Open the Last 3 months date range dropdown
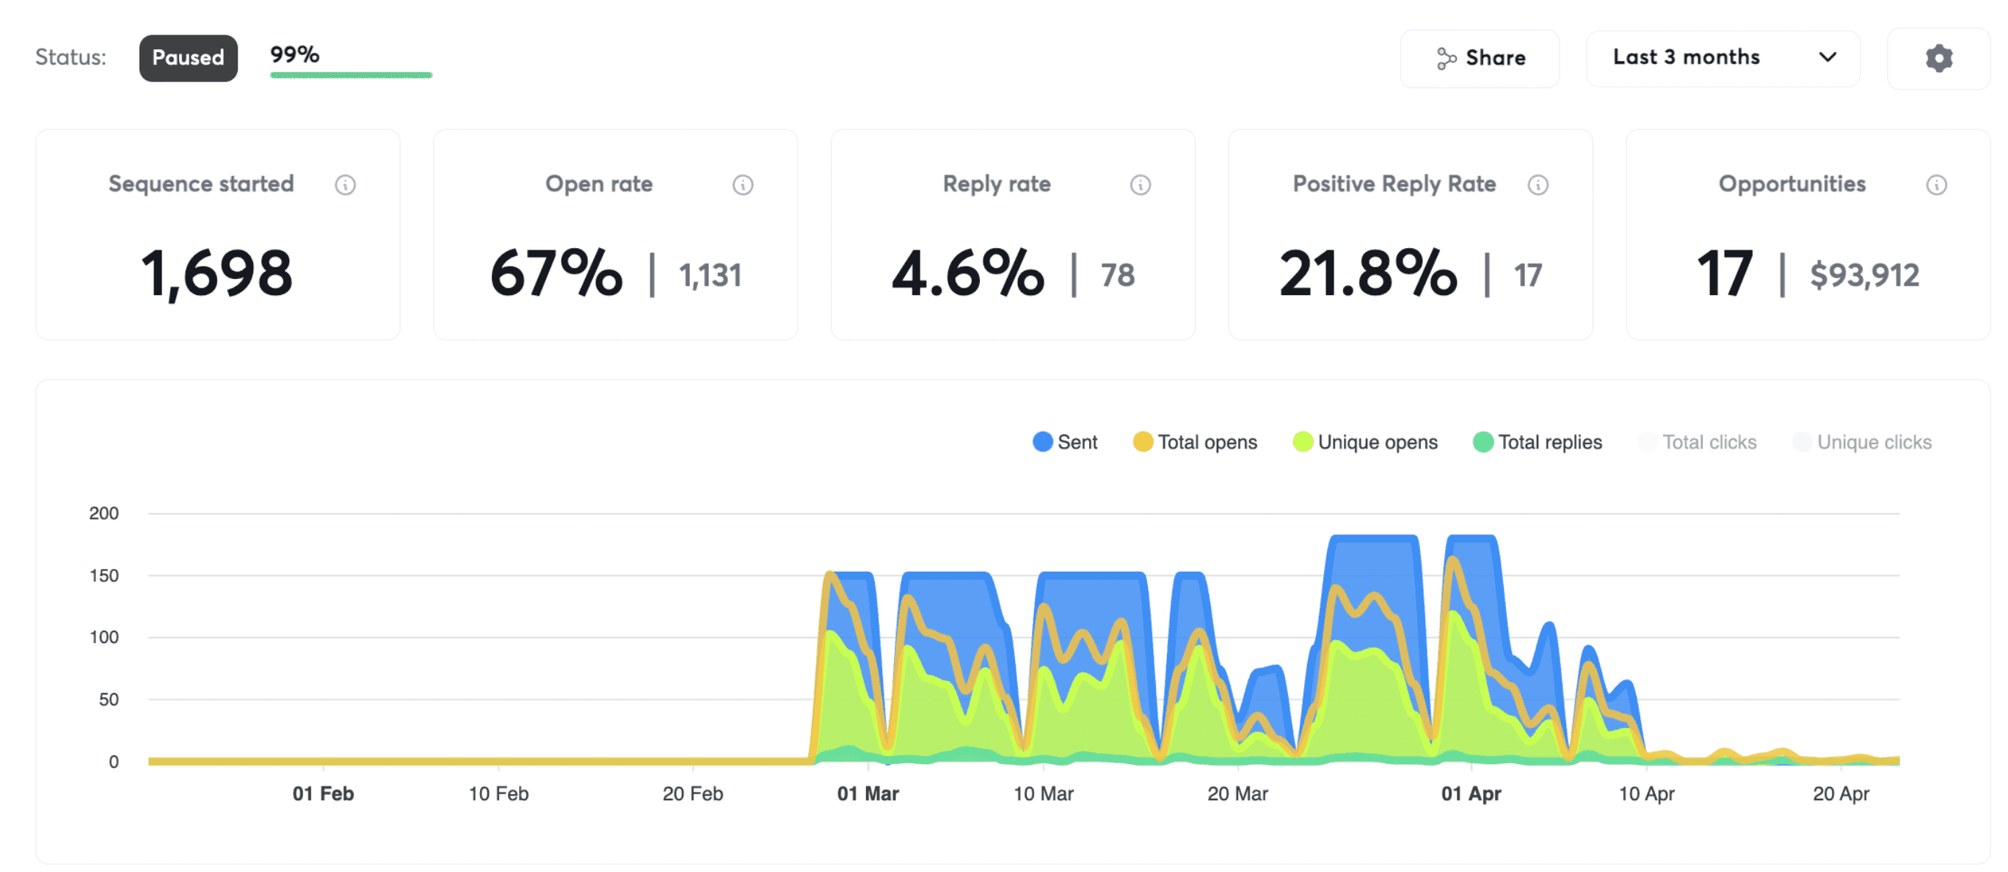 1723,59
